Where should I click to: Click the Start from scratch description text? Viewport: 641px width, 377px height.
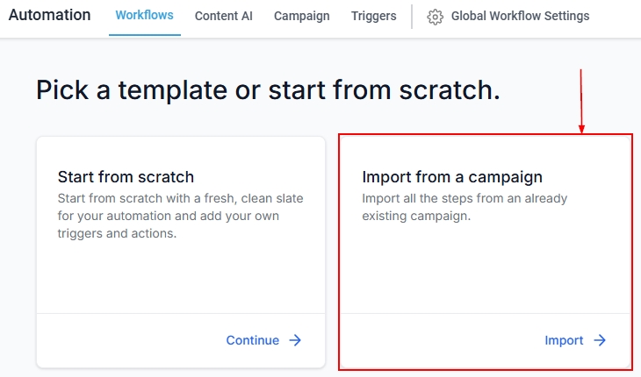coord(180,216)
